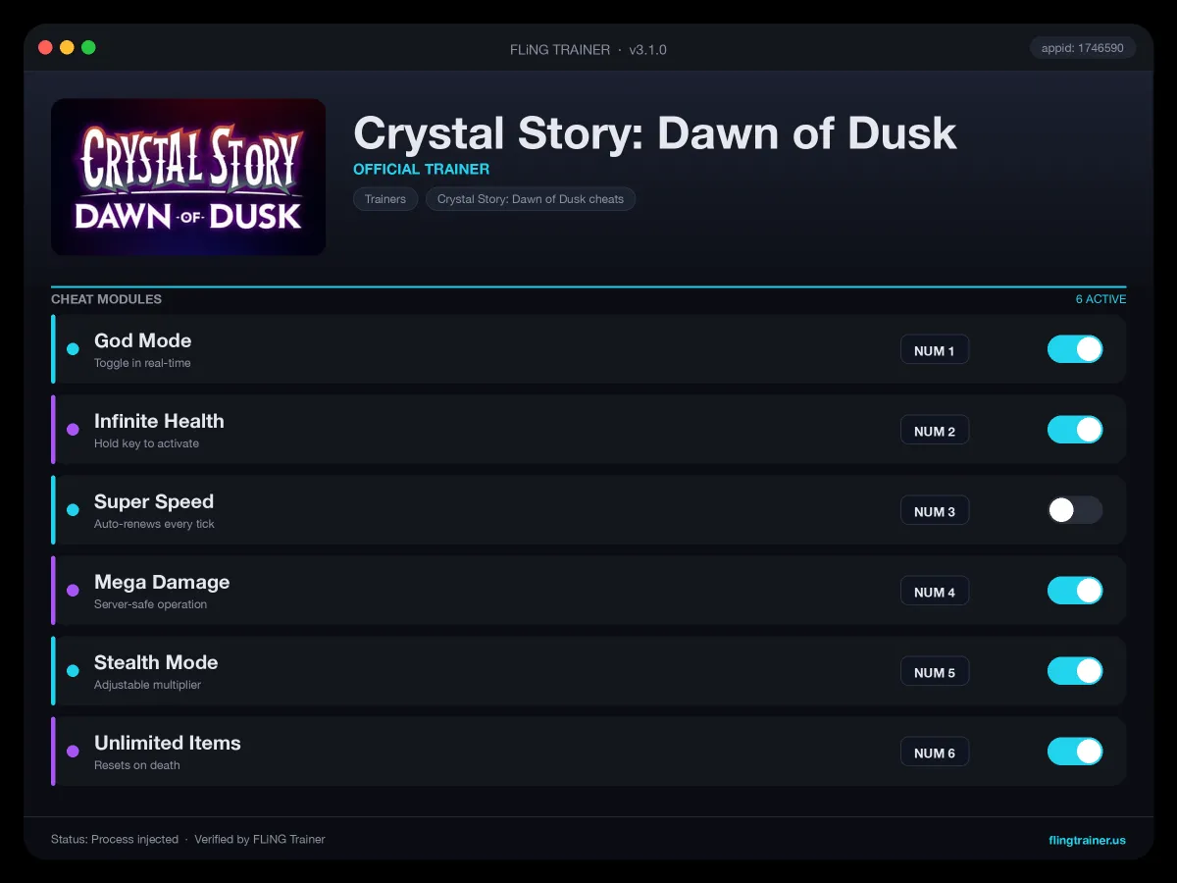Screen dimensions: 1177x883
Task: Enable the Super Speed toggle
Action: (x=1075, y=510)
